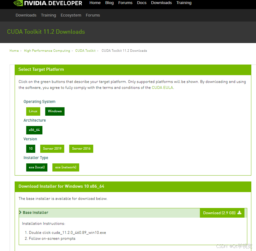256x251 pixels.
Task: Go to Home breadcrumb link
Action: [x=14, y=51]
